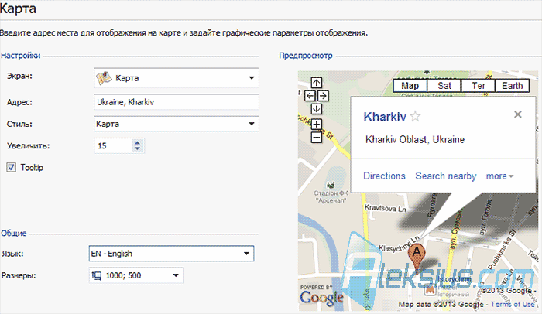Click the Kharkiv Oblast, Ukraine text
The image size is (542, 314).
pos(415,139)
